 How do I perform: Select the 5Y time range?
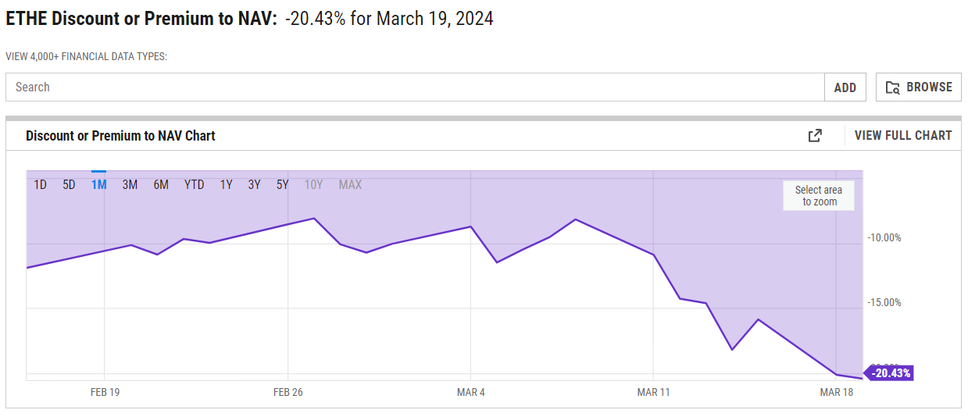(x=282, y=185)
